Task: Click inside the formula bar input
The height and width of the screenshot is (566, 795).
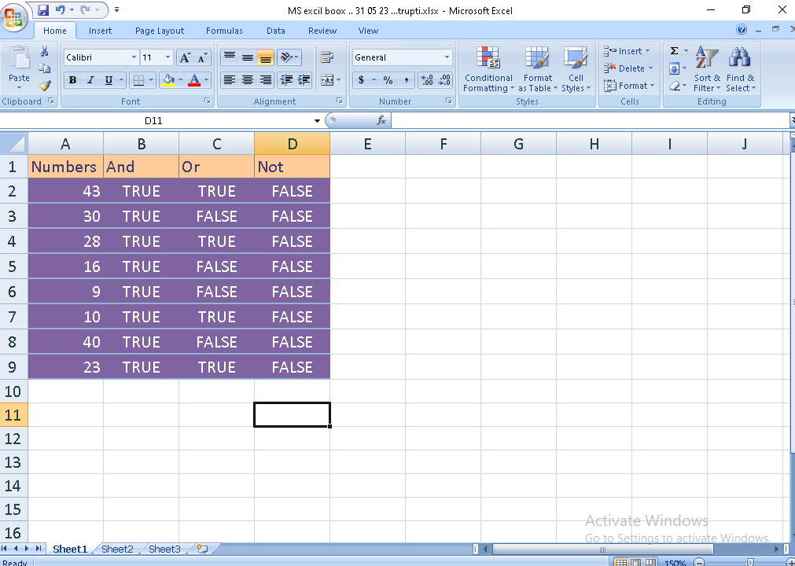Action: tap(590, 121)
